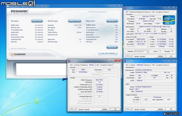The height and width of the screenshot is (116, 182).
Task: Click the Resolution 1024 x 768 setting
Action: click(65, 25)
